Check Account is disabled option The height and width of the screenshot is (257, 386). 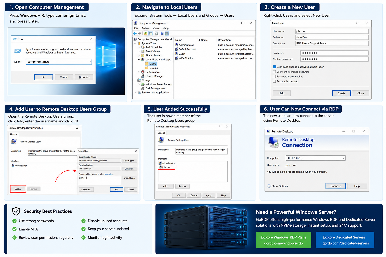point(274,81)
